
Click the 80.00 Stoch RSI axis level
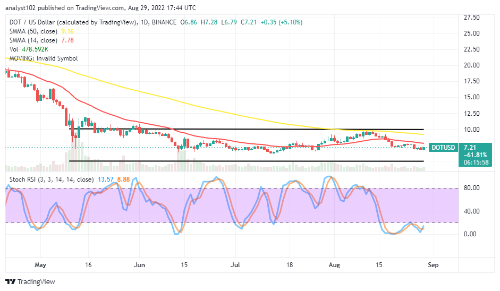(471, 188)
